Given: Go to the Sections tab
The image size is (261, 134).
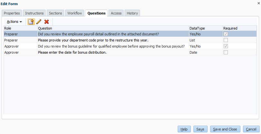Looking at the screenshot, I should [x=55, y=13].
